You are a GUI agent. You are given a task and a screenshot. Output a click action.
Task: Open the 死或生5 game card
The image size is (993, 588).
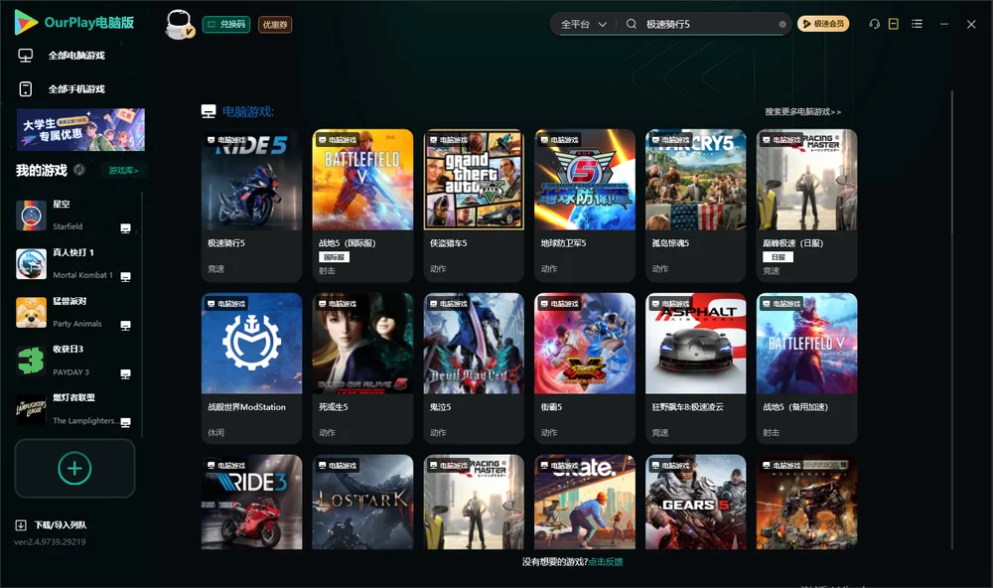[x=362, y=368]
